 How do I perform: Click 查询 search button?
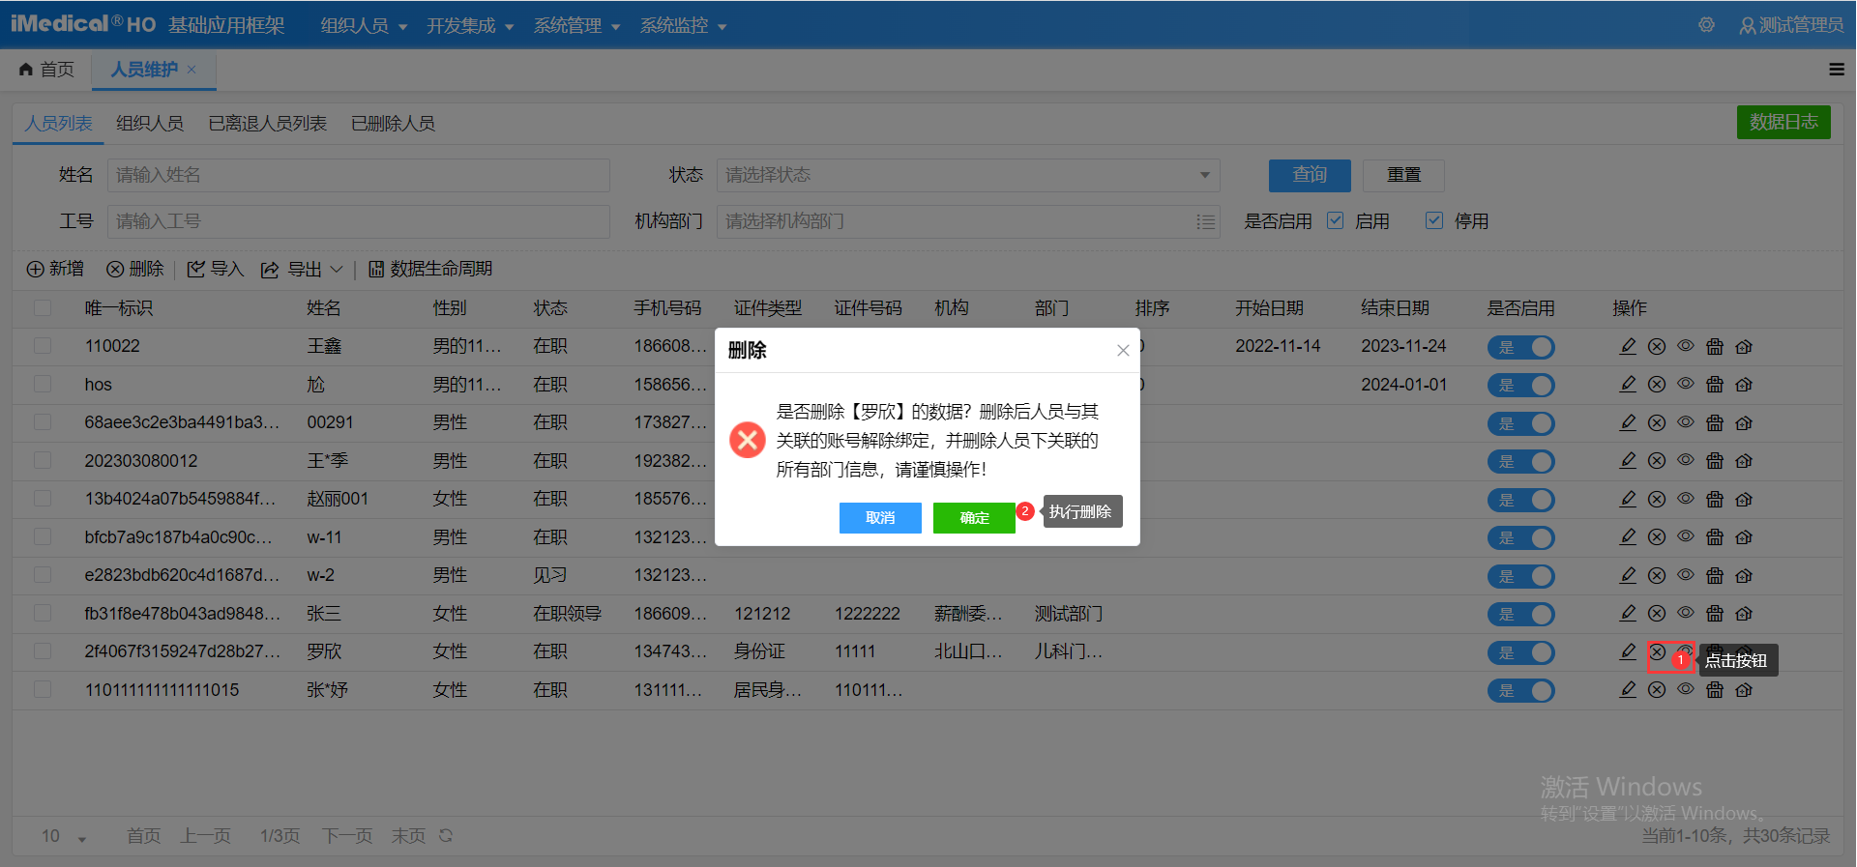pyautogui.click(x=1310, y=175)
